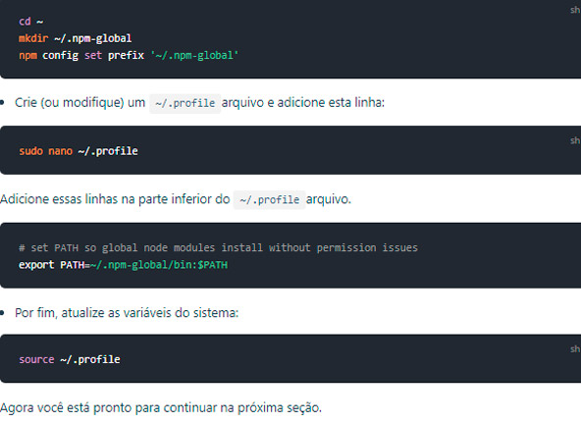The height and width of the screenshot is (422, 581).
Task: Click the 'cd ~' command line
Action: 31,22
